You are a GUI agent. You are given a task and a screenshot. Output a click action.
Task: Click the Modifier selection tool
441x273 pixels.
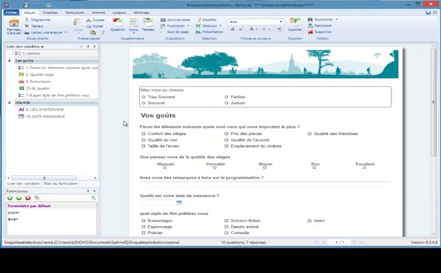coord(207,20)
